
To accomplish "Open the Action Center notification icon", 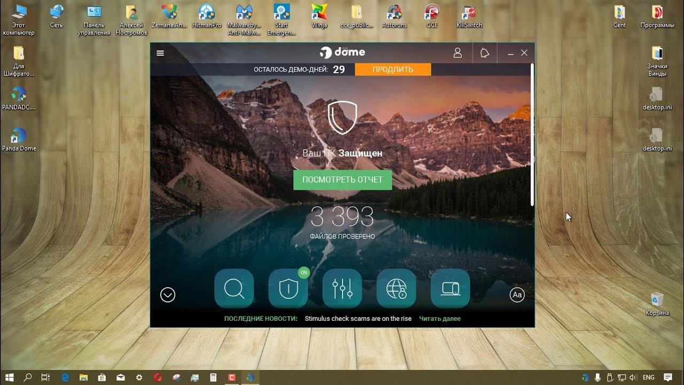I will [x=667, y=378].
